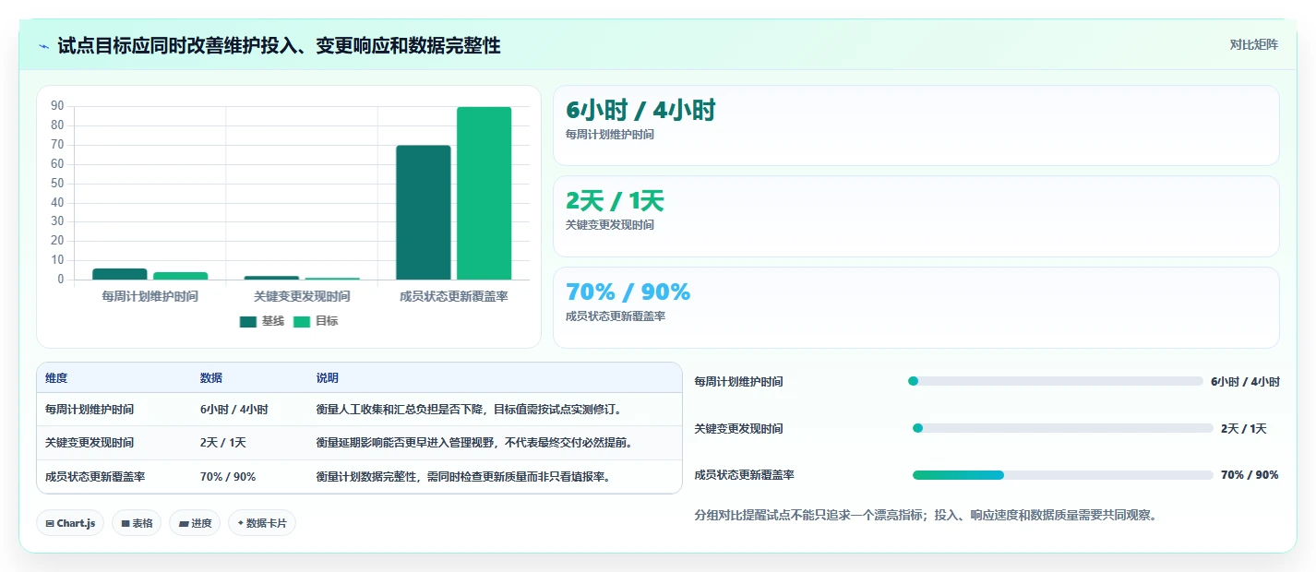Click the description starting 衡量人工收集
Image resolution: width=1316 pixels, height=572 pixels.
[x=470, y=410]
